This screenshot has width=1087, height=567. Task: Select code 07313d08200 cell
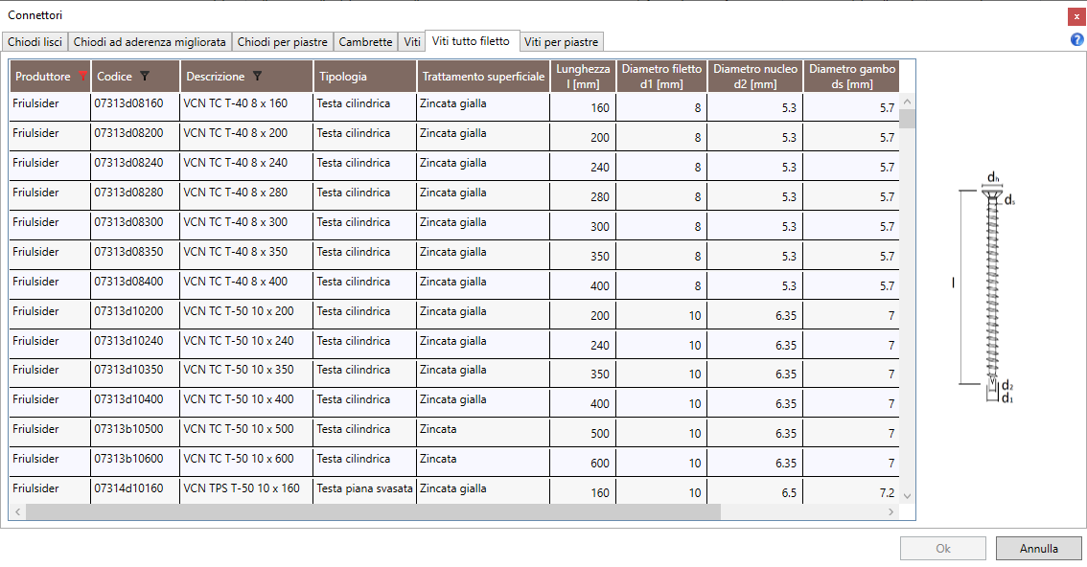point(134,136)
